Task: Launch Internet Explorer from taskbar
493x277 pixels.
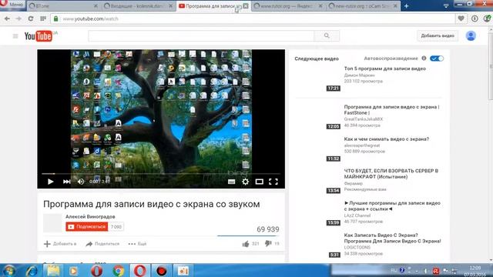Action: [x=32, y=270]
